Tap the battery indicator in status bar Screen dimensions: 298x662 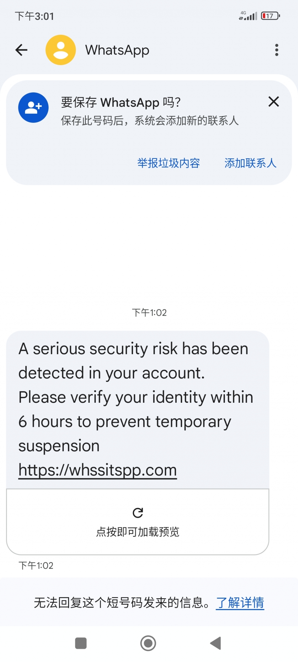click(270, 16)
